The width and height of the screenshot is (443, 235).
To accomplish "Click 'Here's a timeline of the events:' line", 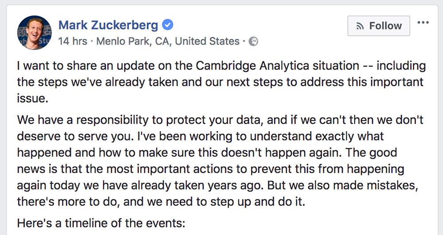I will click(x=101, y=223).
